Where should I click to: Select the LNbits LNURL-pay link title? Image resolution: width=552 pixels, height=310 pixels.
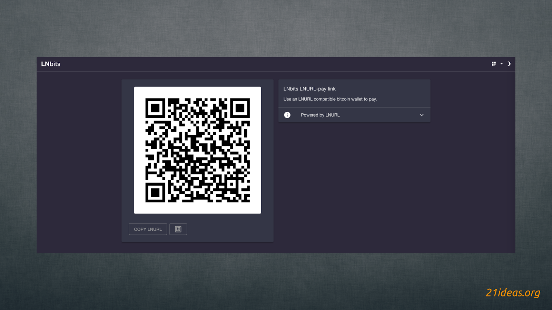pyautogui.click(x=309, y=89)
